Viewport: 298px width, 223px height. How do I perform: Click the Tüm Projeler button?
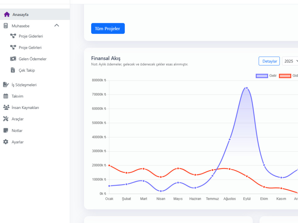click(108, 29)
